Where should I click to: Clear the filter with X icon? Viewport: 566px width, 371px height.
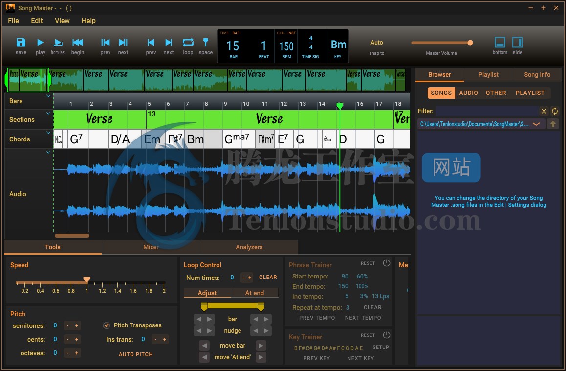(544, 111)
